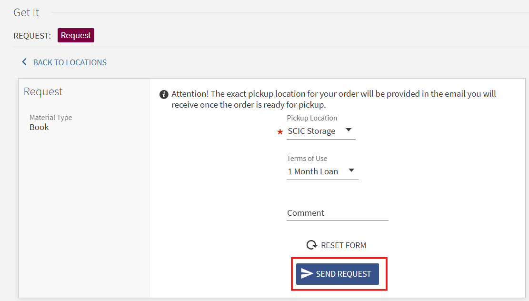Focus the Comment input field
The width and height of the screenshot is (529, 301).
(x=338, y=213)
